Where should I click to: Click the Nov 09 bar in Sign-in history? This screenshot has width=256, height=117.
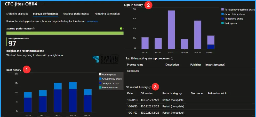[211, 42]
